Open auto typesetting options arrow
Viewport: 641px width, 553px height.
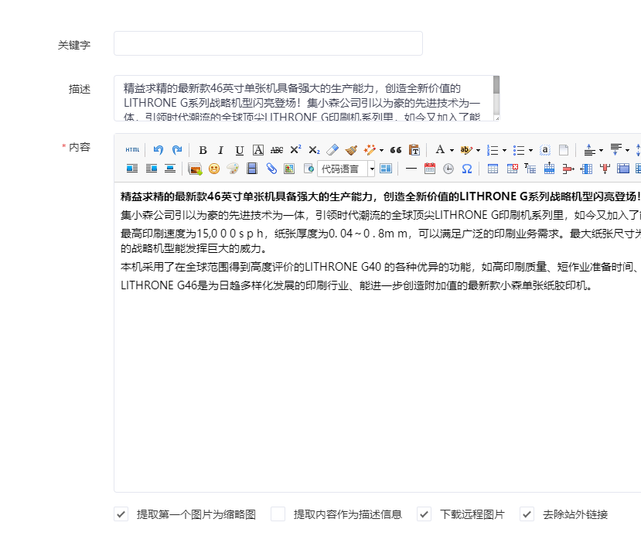(381, 150)
